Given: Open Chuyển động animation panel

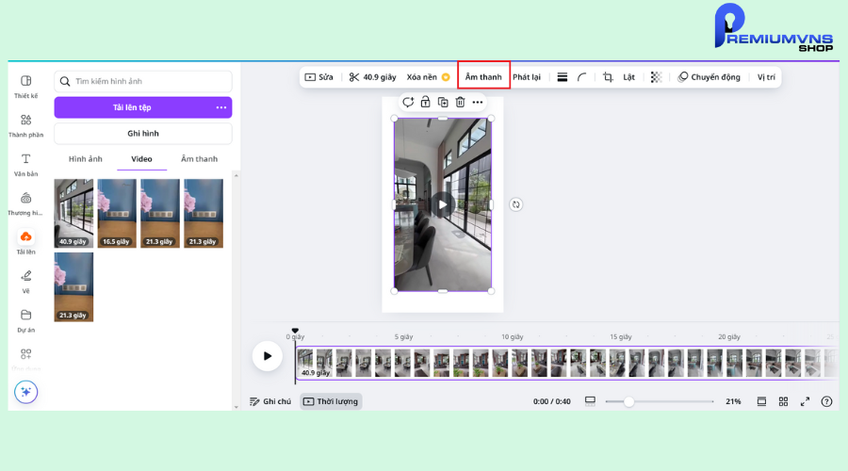Looking at the screenshot, I should coord(709,77).
